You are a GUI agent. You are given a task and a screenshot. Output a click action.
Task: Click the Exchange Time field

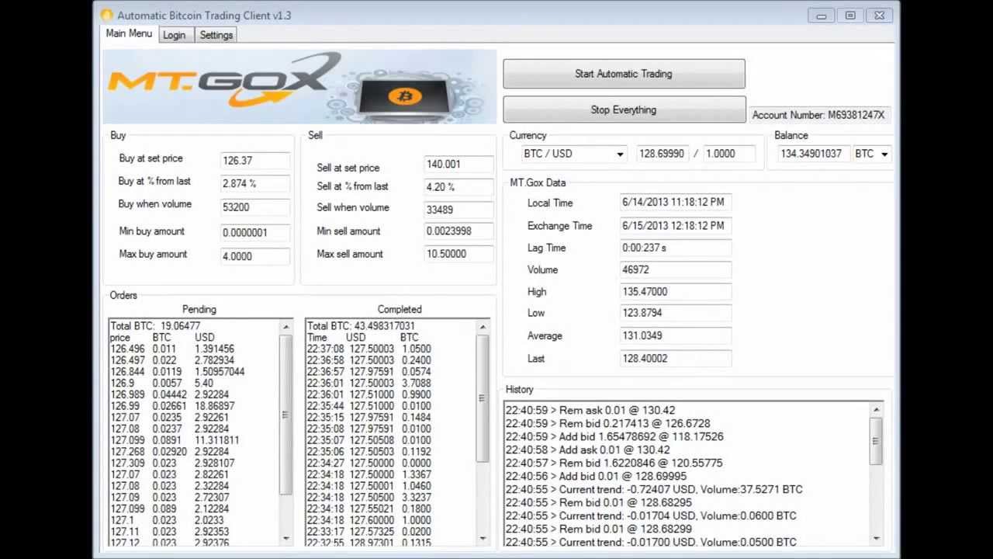point(675,225)
